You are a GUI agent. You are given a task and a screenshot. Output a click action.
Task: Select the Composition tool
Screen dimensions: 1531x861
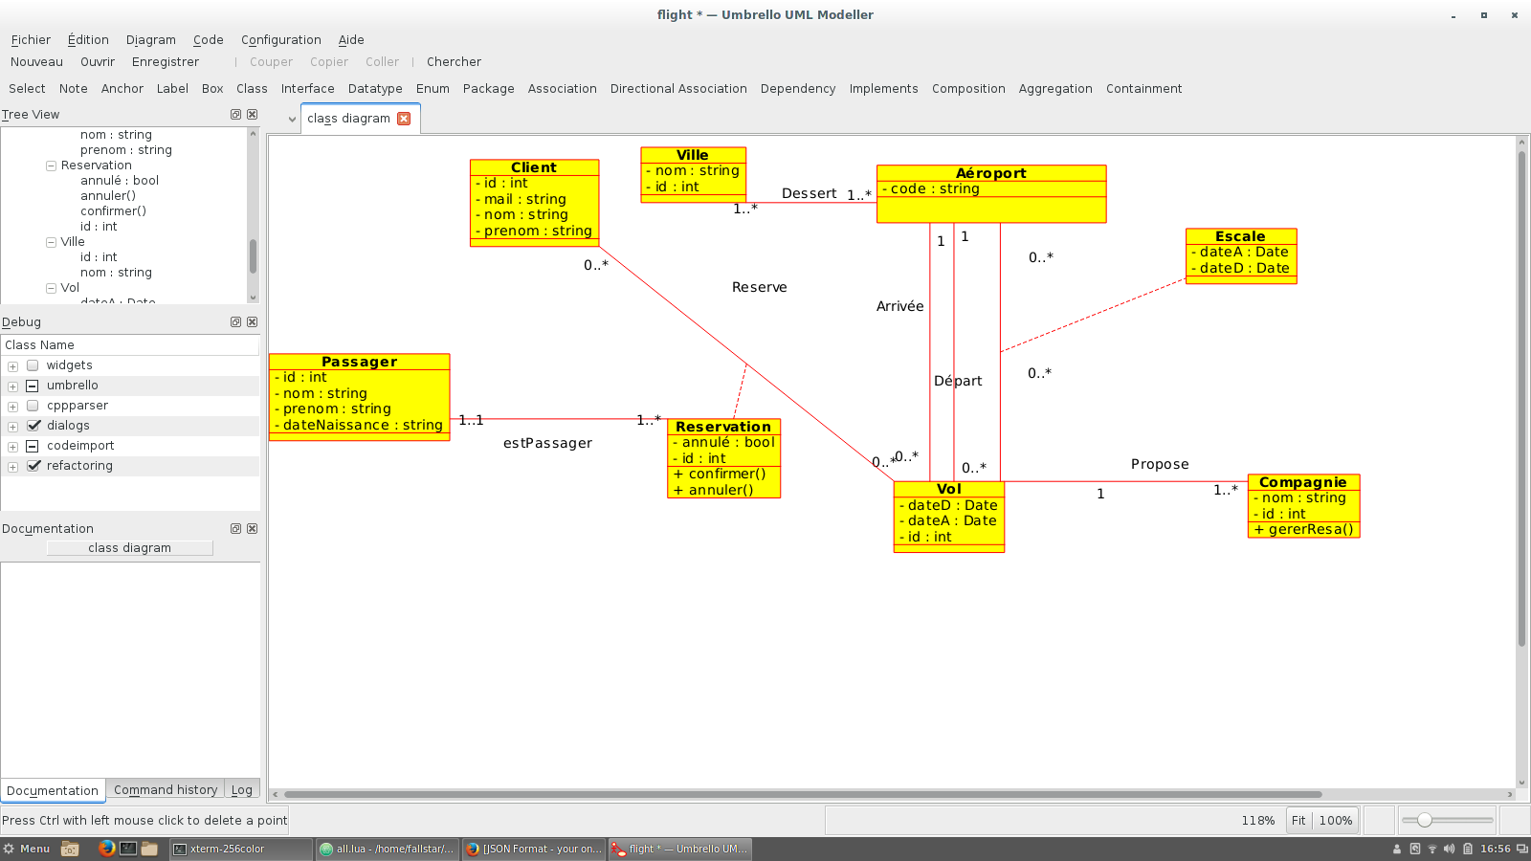click(x=968, y=89)
